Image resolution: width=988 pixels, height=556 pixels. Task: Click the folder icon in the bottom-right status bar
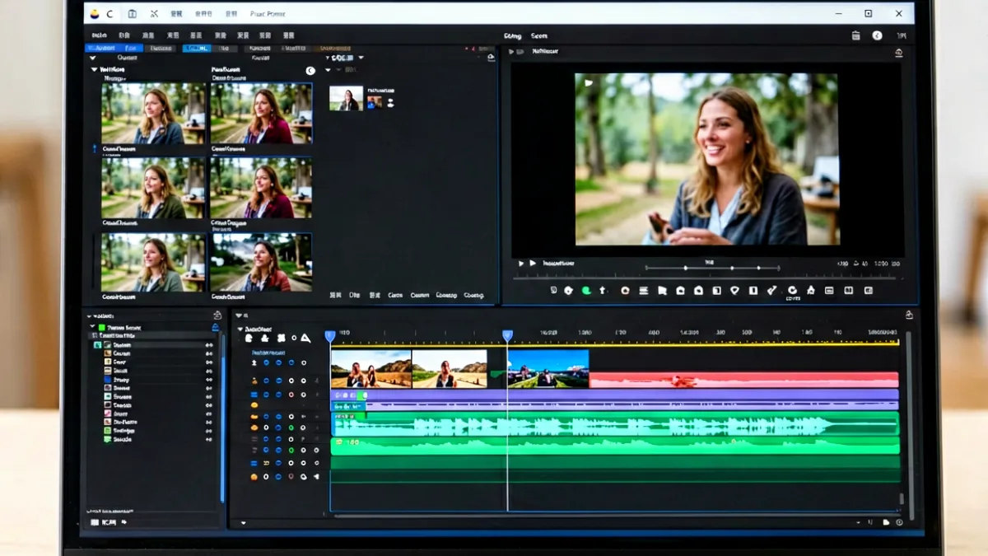coord(886,522)
